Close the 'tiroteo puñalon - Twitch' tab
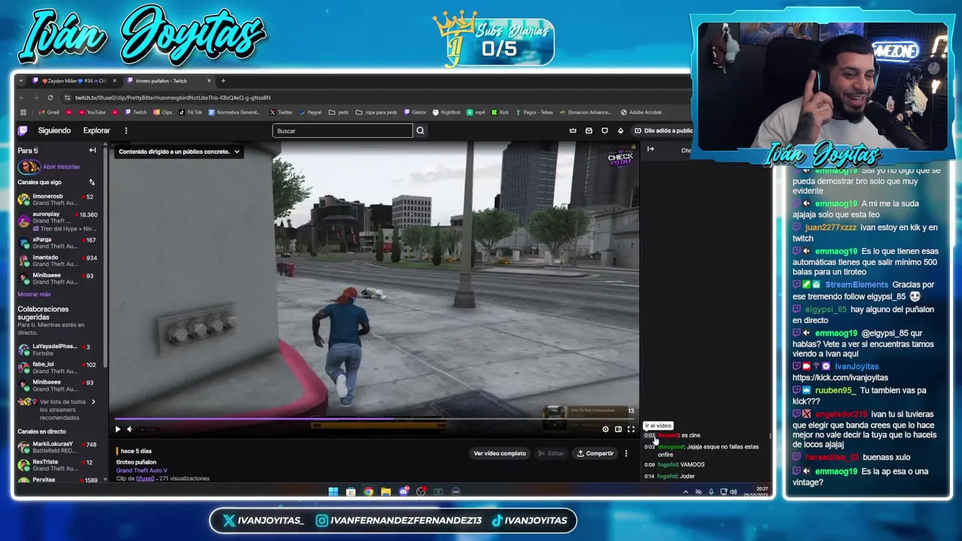 click(207, 80)
